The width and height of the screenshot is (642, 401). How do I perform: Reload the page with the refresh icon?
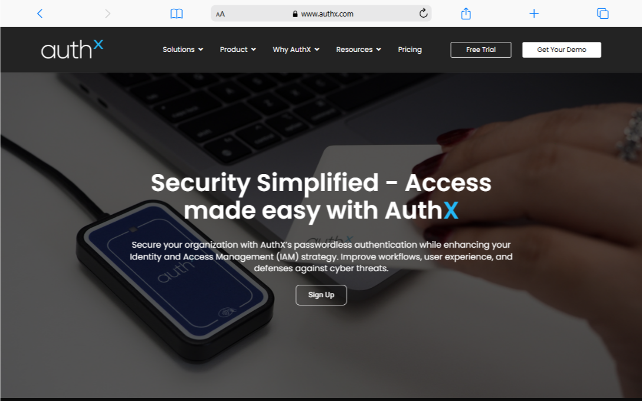(x=423, y=13)
